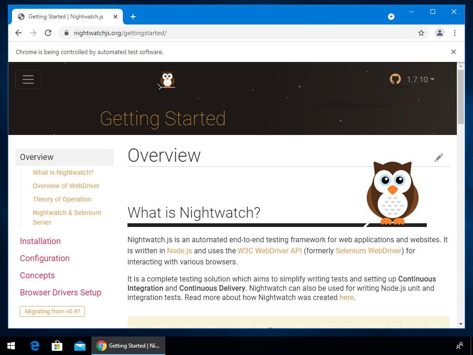The height and width of the screenshot is (355, 473).
Task: Launch Microsoft Edge from taskbar
Action: click(35, 346)
